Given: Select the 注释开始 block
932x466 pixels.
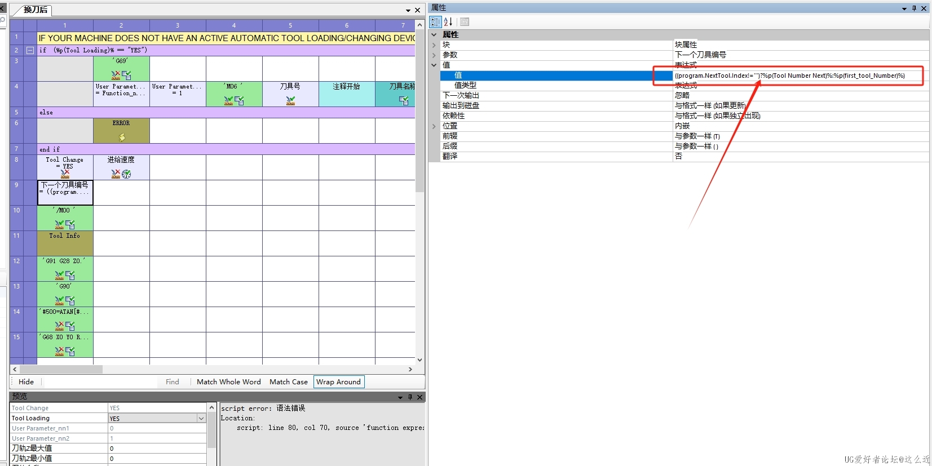Looking at the screenshot, I should 347,94.
